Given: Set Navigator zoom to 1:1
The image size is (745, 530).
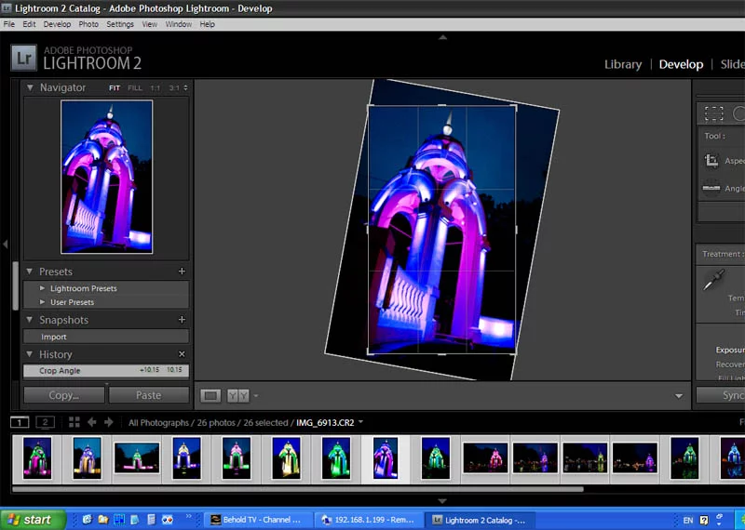Looking at the screenshot, I should pos(155,88).
